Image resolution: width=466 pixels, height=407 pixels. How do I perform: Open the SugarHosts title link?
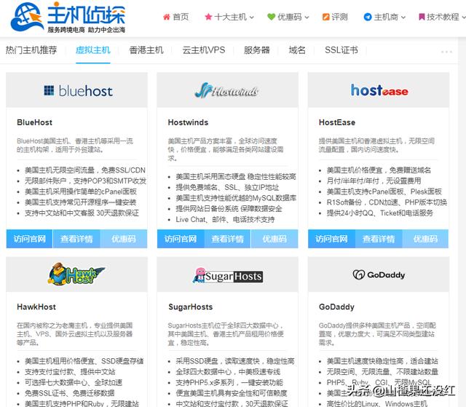[x=190, y=307]
